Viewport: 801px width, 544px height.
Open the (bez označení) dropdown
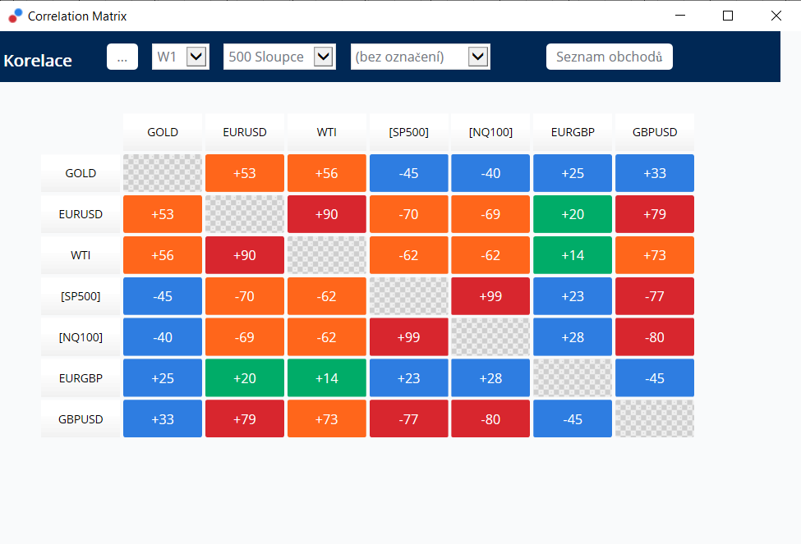tap(421, 57)
